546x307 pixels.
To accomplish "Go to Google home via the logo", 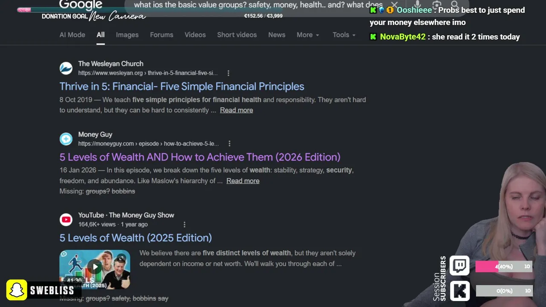I will [x=81, y=5].
